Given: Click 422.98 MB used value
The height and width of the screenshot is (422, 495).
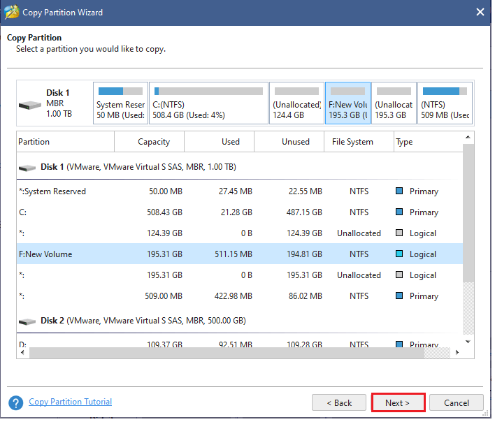Looking at the screenshot, I should tap(234, 296).
